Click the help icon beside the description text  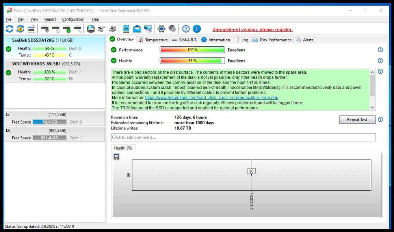click(381, 71)
